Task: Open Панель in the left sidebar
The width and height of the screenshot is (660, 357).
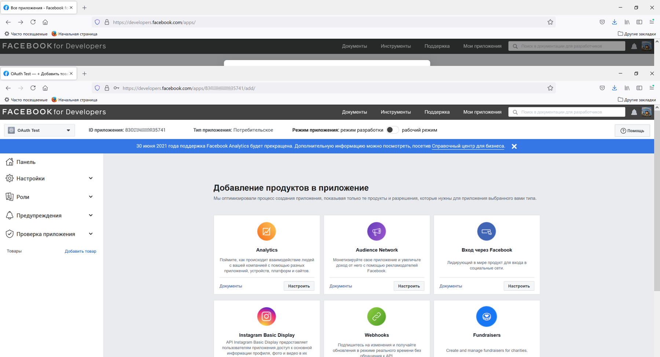Action: (x=26, y=162)
